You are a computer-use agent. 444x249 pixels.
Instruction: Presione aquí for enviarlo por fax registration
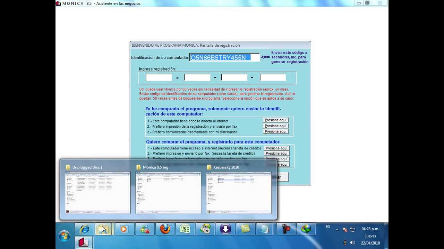(x=276, y=126)
